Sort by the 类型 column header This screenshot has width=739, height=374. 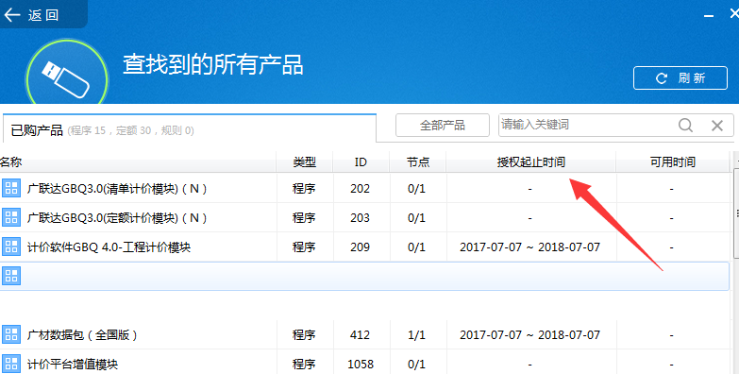pyautogui.click(x=305, y=161)
